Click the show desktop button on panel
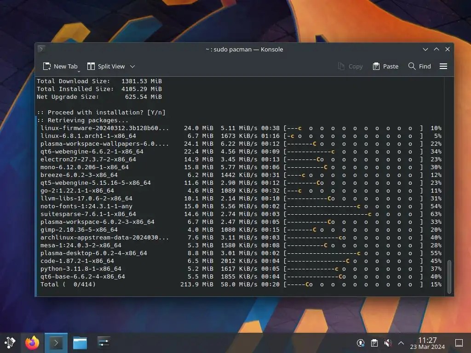471x353 pixels. 459,343
